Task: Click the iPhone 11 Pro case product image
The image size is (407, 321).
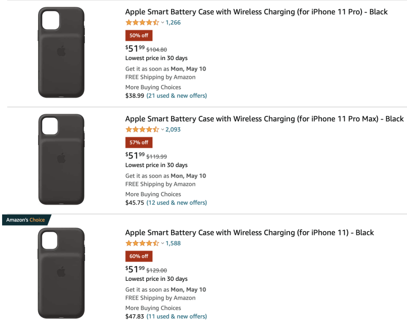Action: (61, 53)
